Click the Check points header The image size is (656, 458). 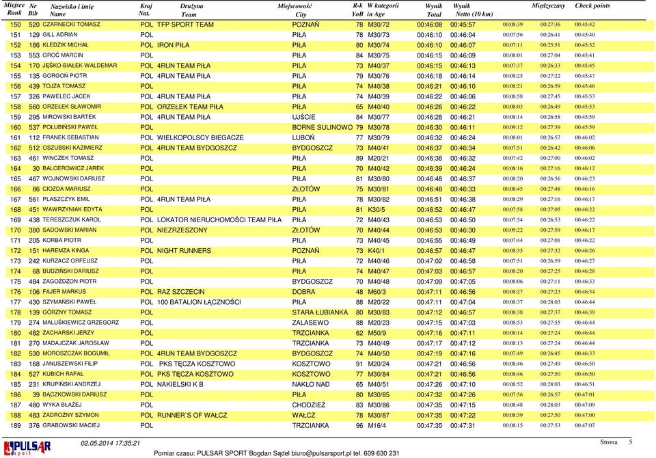tap(592, 6)
